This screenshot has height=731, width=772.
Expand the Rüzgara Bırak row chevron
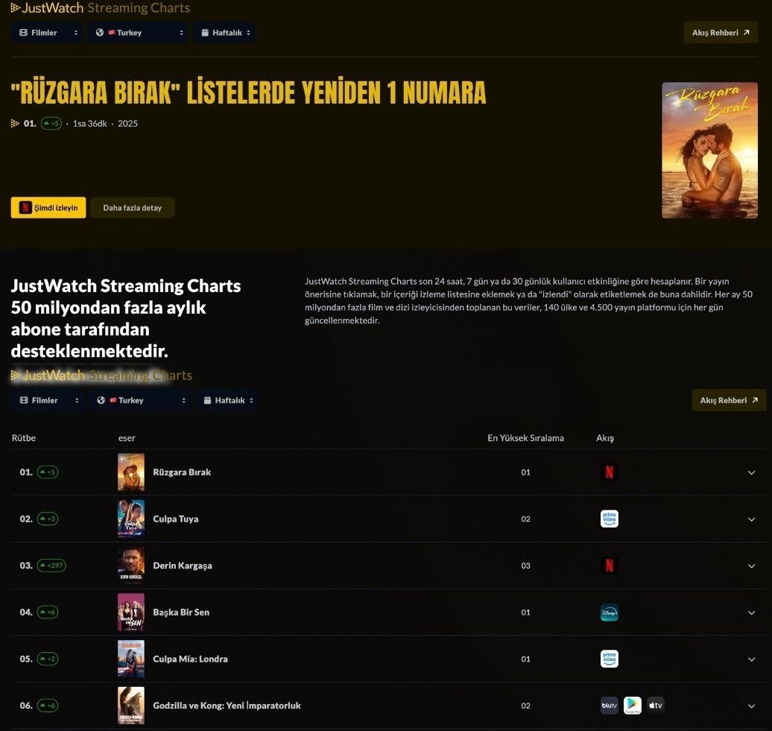pyautogui.click(x=751, y=472)
